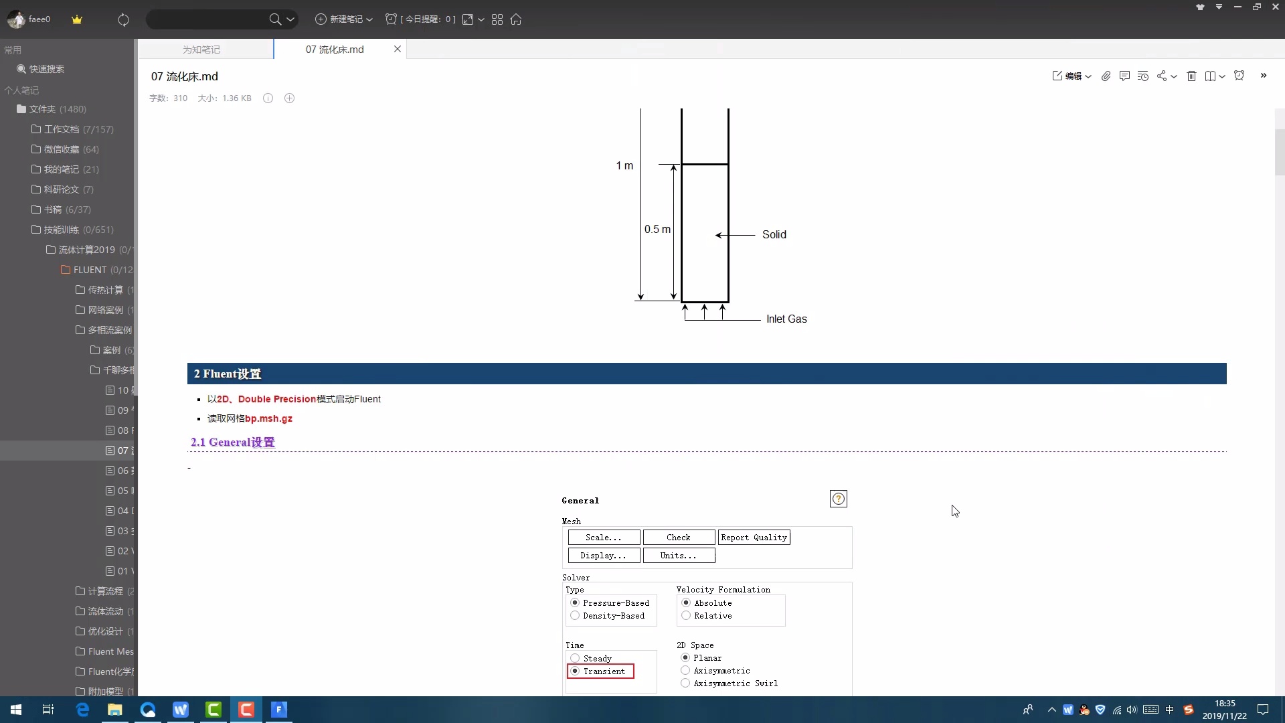Open the note version history icon
The image size is (1285, 723).
point(1143,76)
